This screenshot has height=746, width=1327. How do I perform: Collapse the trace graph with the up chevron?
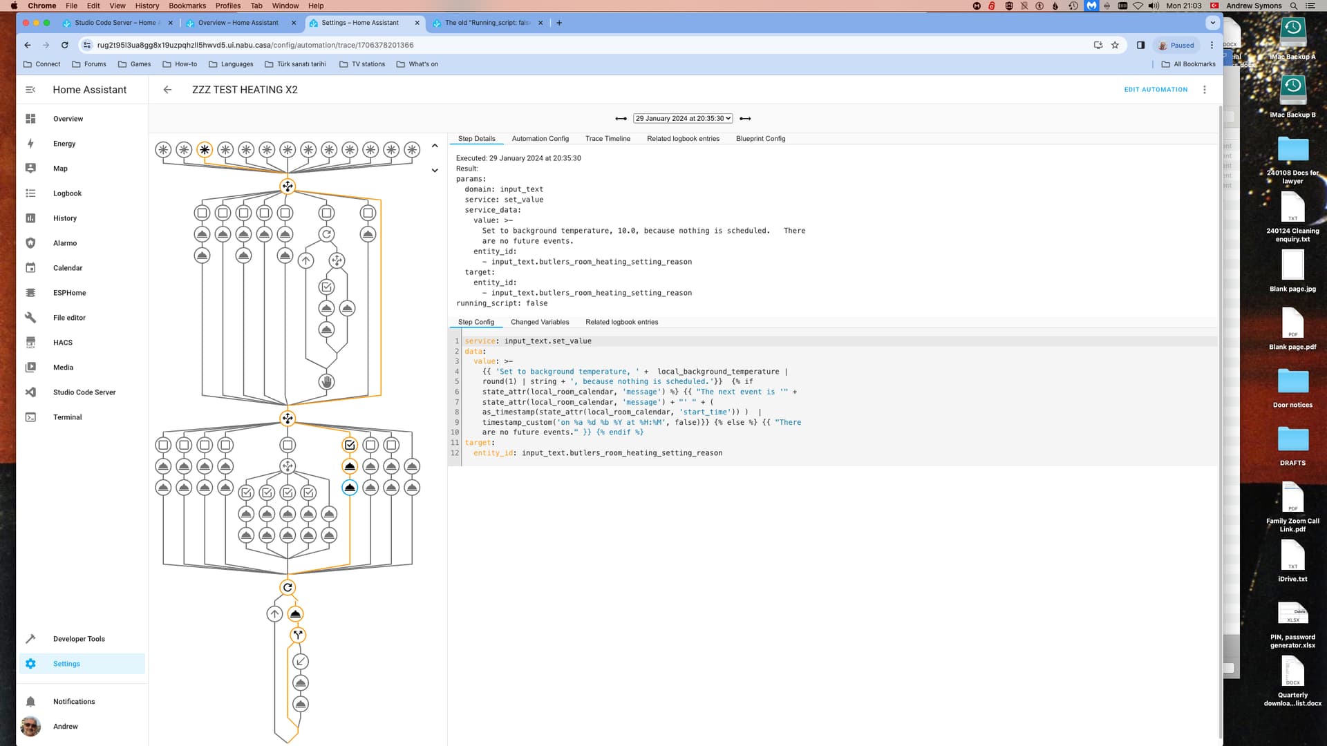tap(435, 146)
